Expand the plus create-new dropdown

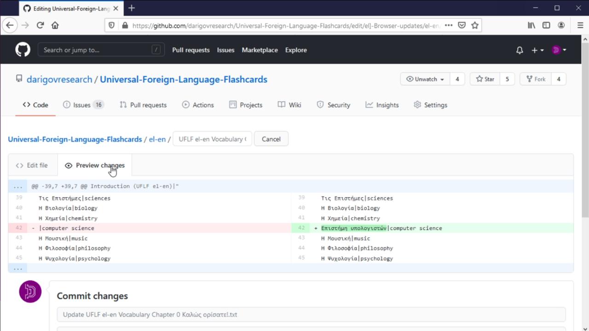coord(537,50)
